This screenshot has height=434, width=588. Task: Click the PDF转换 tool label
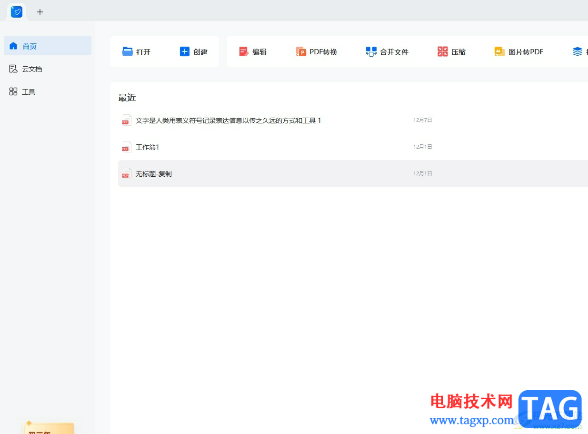click(323, 52)
